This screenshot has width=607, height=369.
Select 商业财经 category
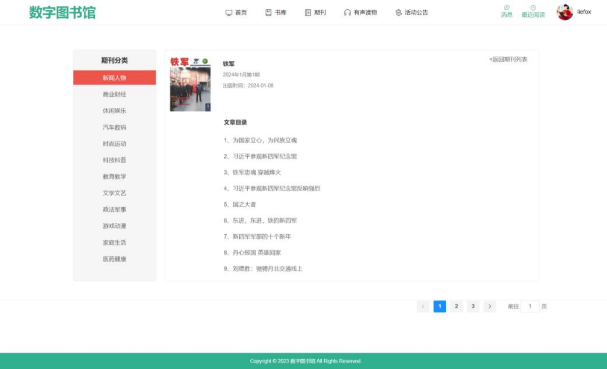[114, 94]
